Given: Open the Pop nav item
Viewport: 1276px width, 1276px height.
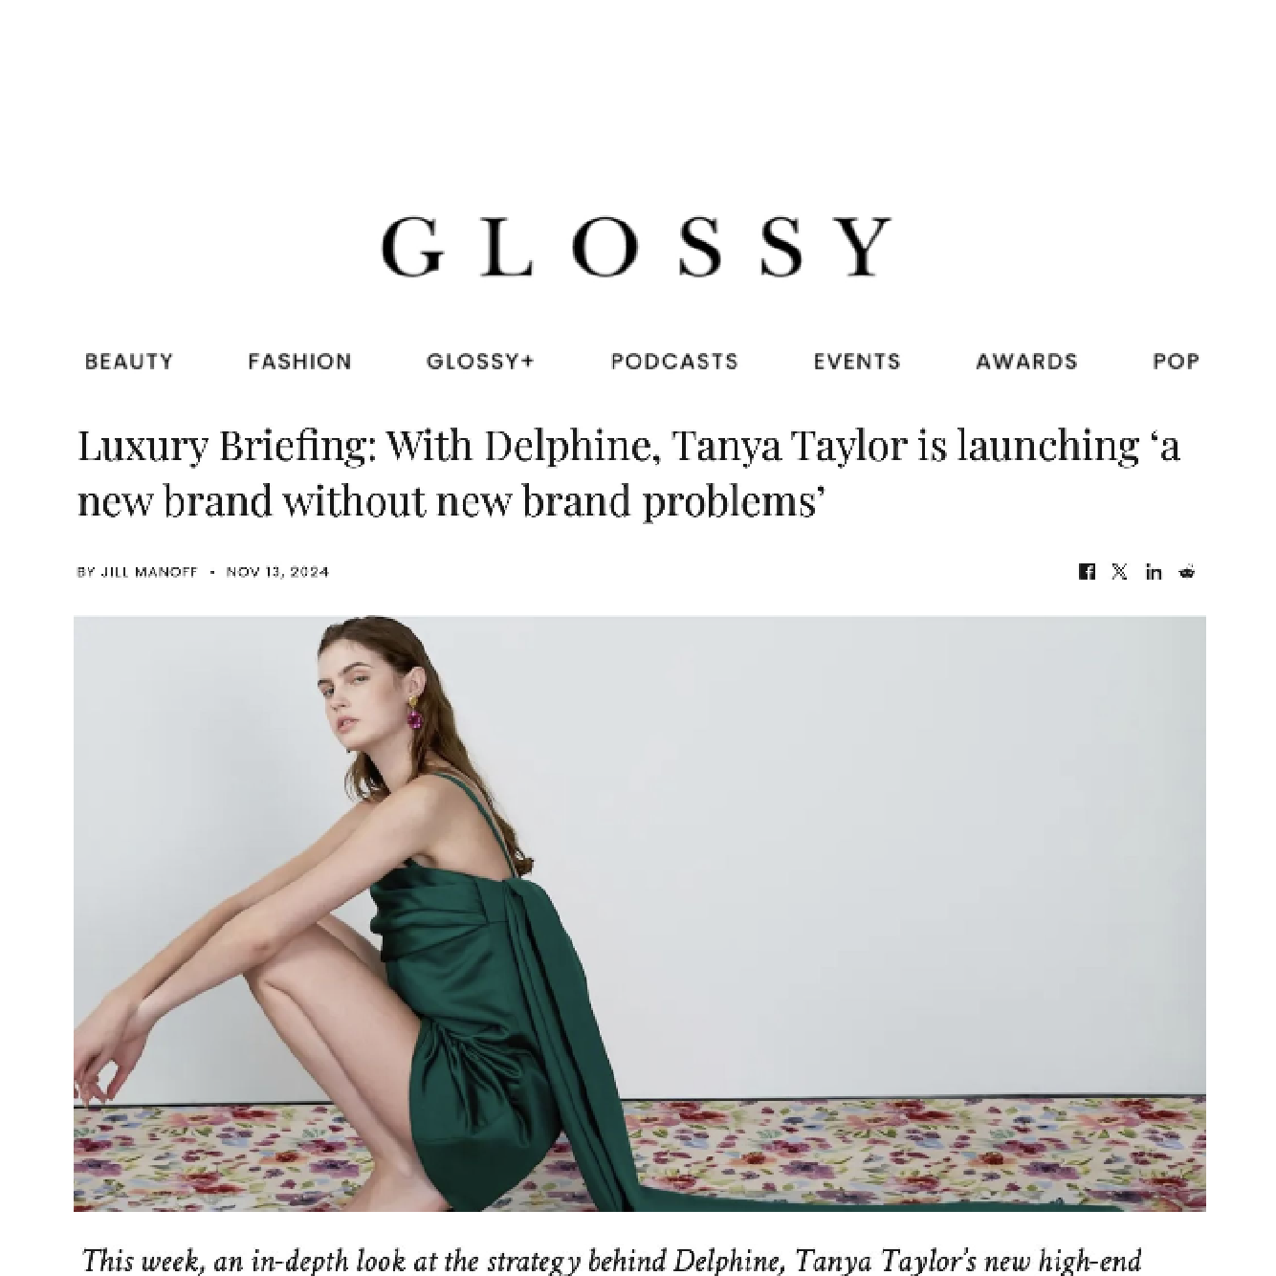Looking at the screenshot, I should tap(1176, 362).
